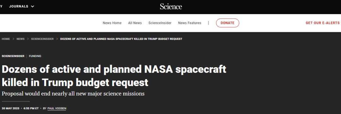
Task: Click the subtitle about major science missions
Action: pyautogui.click(x=73, y=94)
